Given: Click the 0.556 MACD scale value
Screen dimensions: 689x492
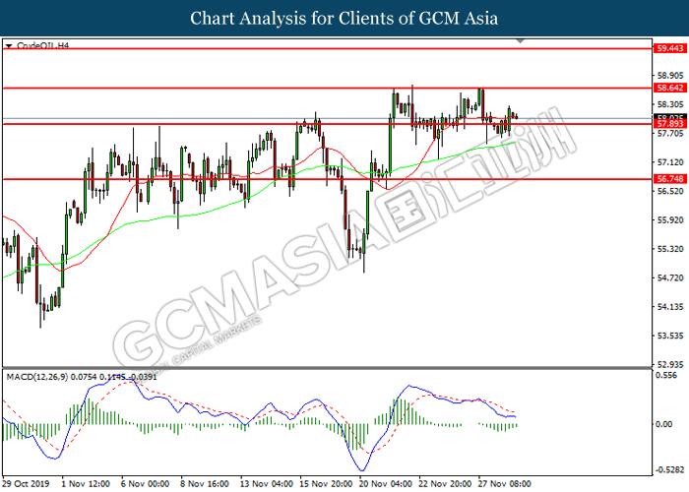Looking at the screenshot, I should [x=666, y=376].
